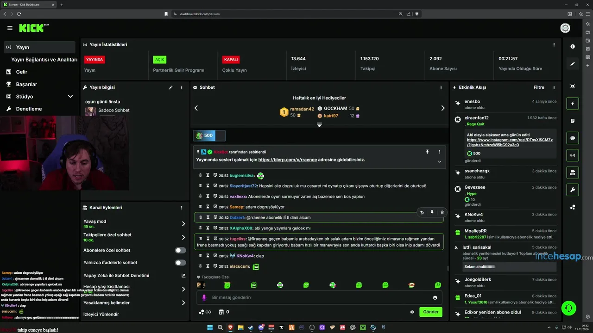The width and height of the screenshot is (593, 333).
Task: Click the Kick logo
Action: pyautogui.click(x=33, y=28)
